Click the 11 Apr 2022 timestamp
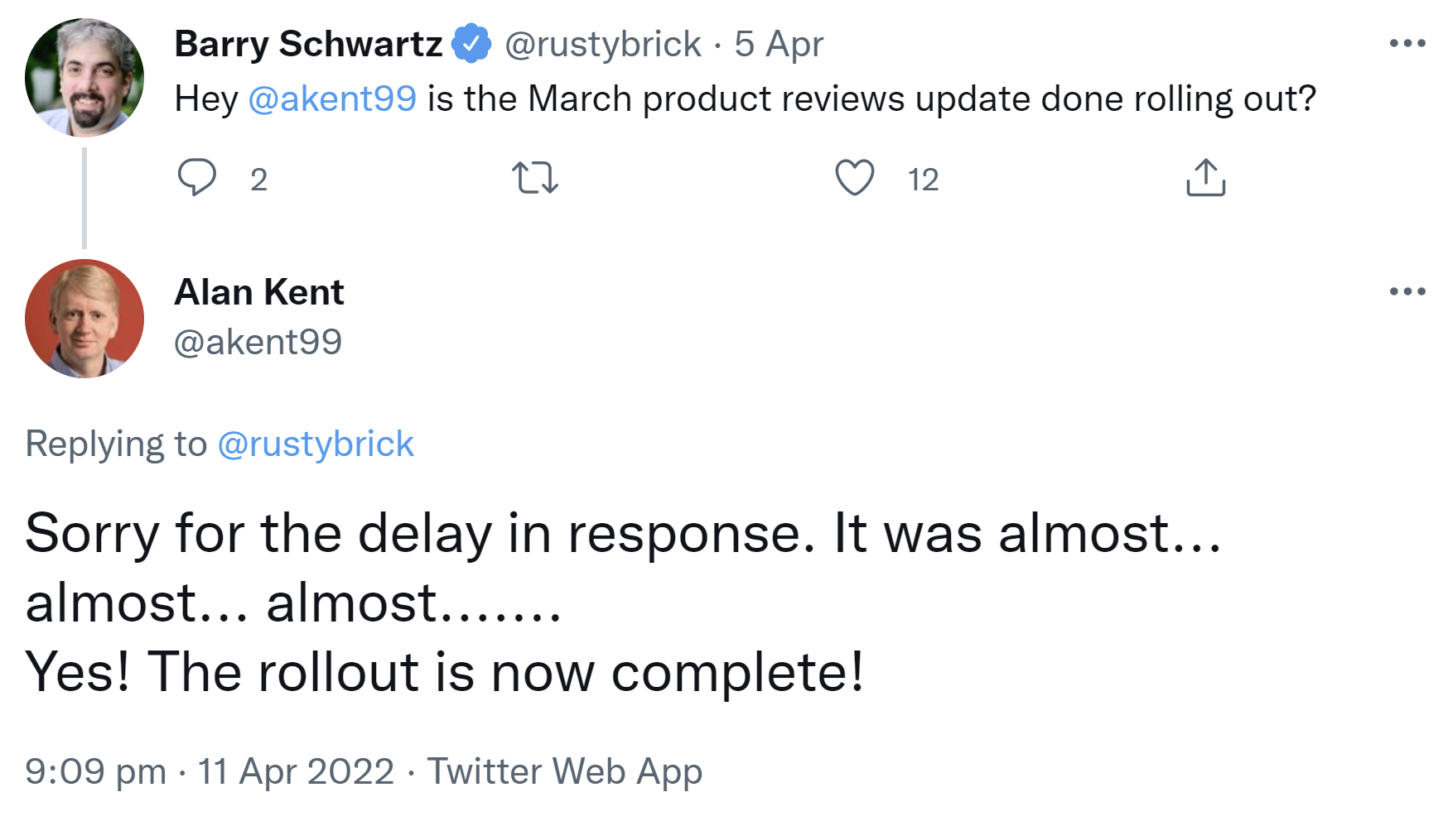 click(x=296, y=771)
